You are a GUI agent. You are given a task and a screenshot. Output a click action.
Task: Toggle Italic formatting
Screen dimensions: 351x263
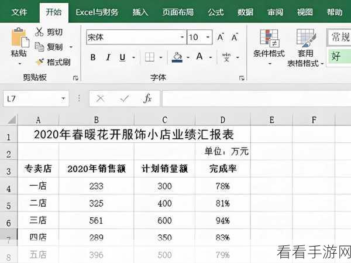[108, 57]
